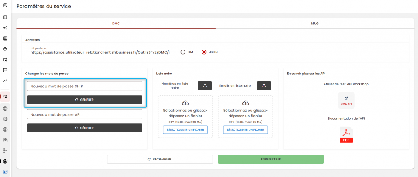Open the DMC API workshop link icon

[346, 101]
